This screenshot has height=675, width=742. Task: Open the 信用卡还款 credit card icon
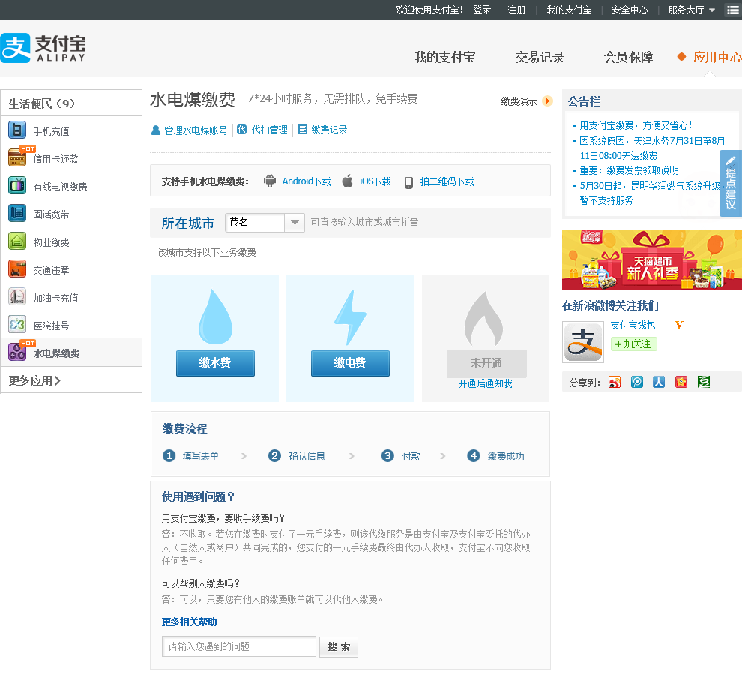coord(17,157)
